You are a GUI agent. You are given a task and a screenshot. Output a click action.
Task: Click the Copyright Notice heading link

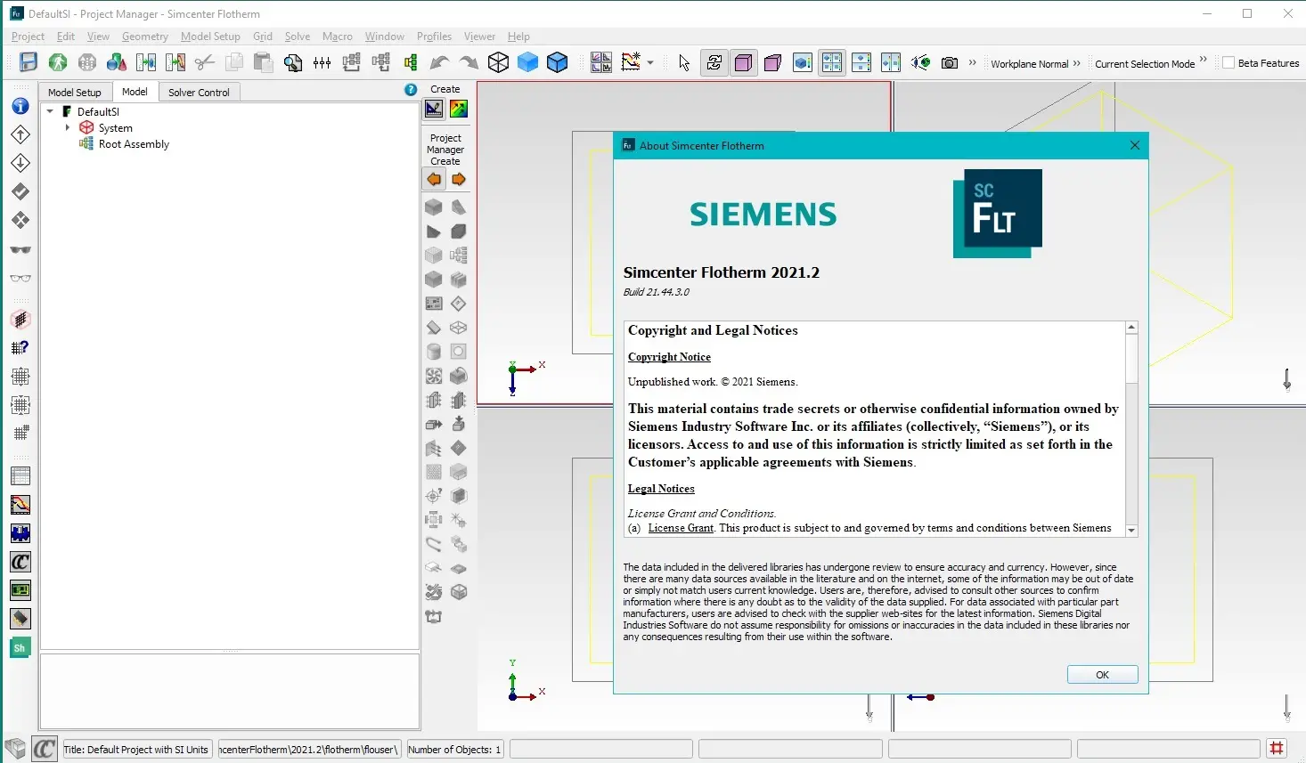pyautogui.click(x=669, y=357)
